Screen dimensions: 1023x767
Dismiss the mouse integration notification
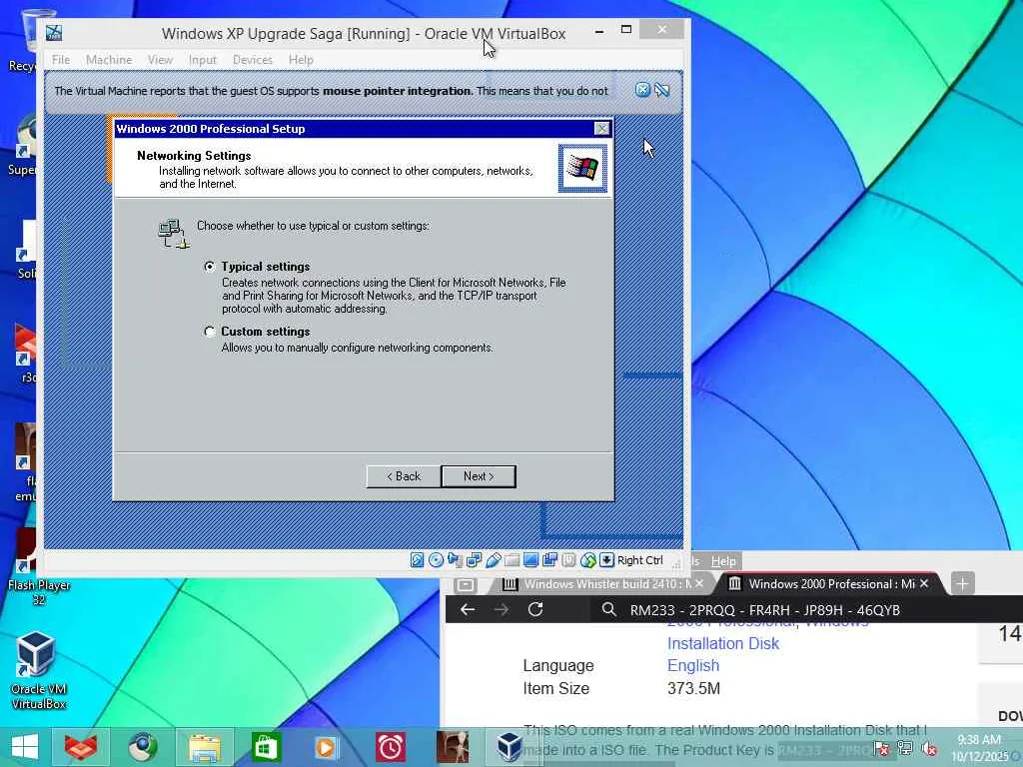pos(642,90)
